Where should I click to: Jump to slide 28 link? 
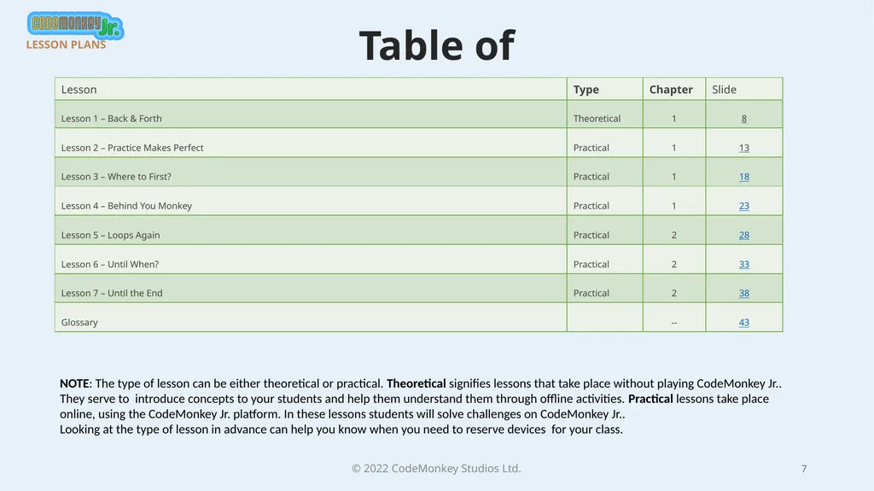[x=743, y=236]
